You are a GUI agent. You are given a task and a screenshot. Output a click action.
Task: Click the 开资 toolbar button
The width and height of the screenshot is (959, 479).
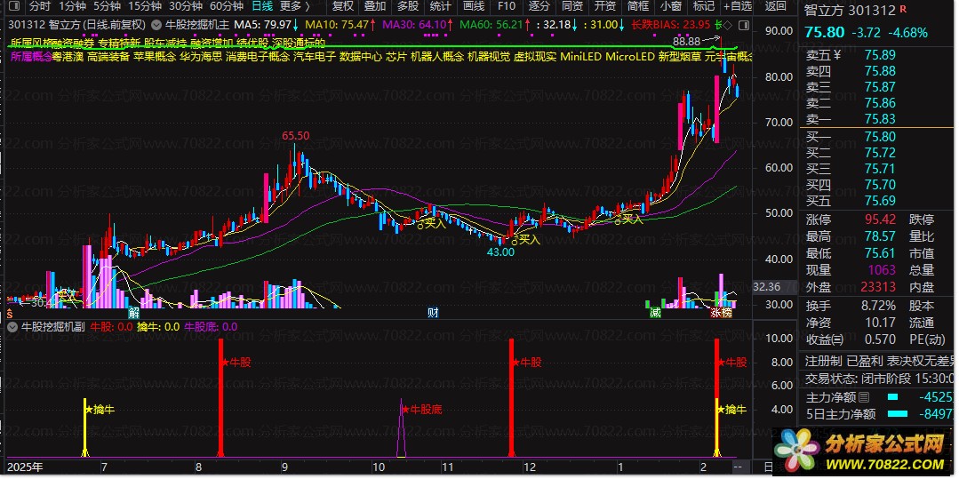tap(605, 7)
